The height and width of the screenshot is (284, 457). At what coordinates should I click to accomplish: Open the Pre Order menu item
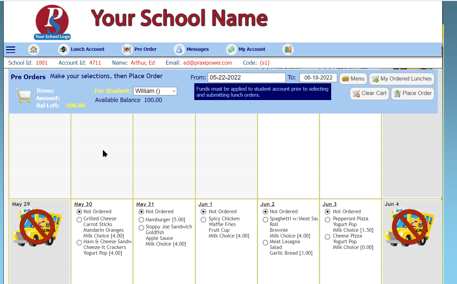145,49
